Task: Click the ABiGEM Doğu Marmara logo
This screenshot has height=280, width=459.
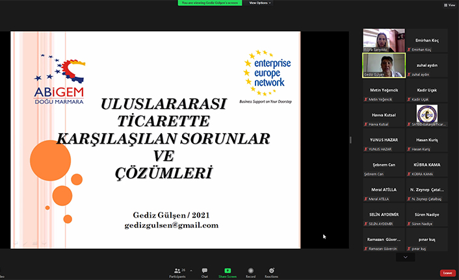Action: [x=59, y=79]
